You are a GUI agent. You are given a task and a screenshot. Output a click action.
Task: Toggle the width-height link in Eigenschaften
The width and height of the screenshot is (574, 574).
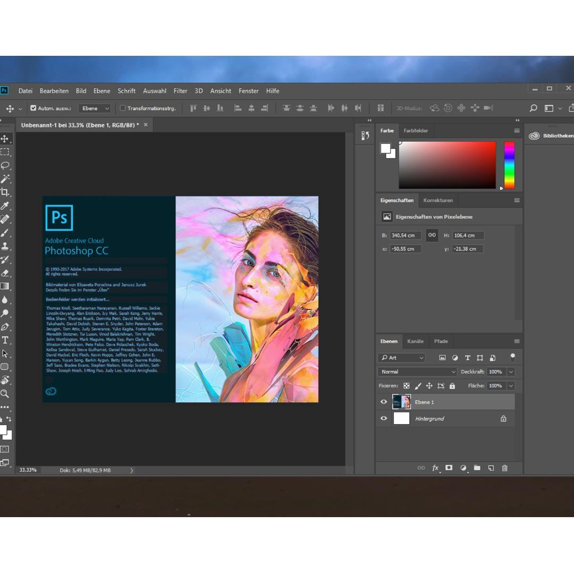(432, 235)
